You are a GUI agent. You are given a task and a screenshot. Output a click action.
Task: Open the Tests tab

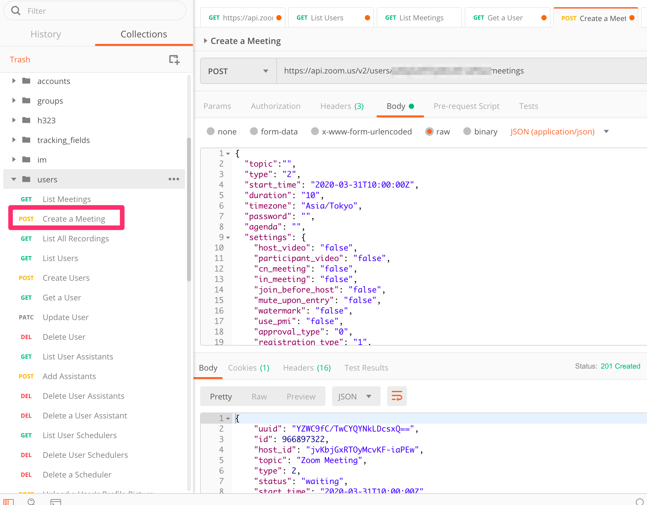point(529,106)
